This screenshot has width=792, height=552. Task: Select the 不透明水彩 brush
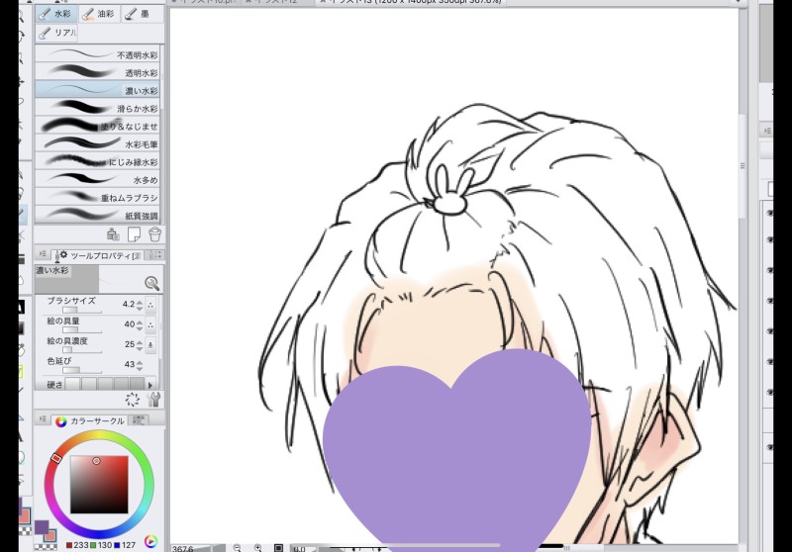pyautogui.click(x=97, y=54)
